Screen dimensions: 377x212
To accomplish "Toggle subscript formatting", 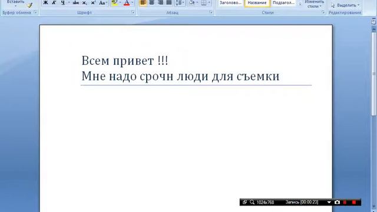I will click(x=85, y=3).
